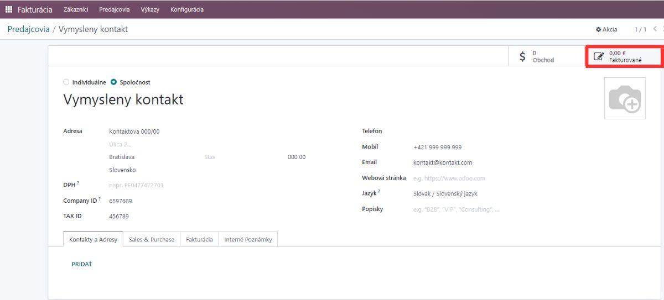Click the Predajcovia breadcrumb link
This screenshot has width=664, height=300.
pos(28,29)
